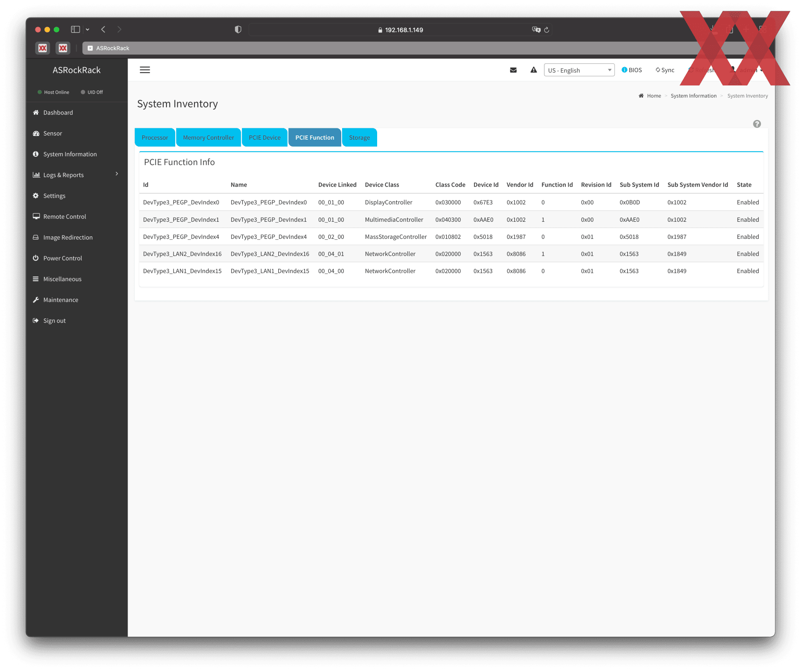Click the privacy shield icon
Image resolution: width=801 pixels, height=671 pixels.
[x=238, y=29]
